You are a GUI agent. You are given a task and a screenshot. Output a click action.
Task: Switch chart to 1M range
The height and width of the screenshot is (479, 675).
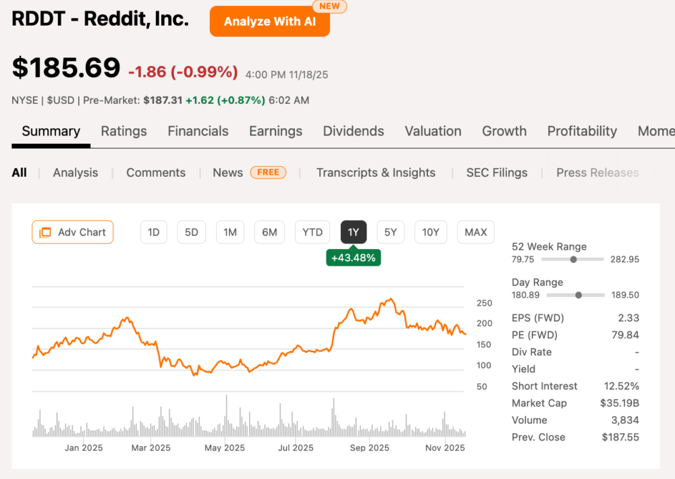pos(230,232)
